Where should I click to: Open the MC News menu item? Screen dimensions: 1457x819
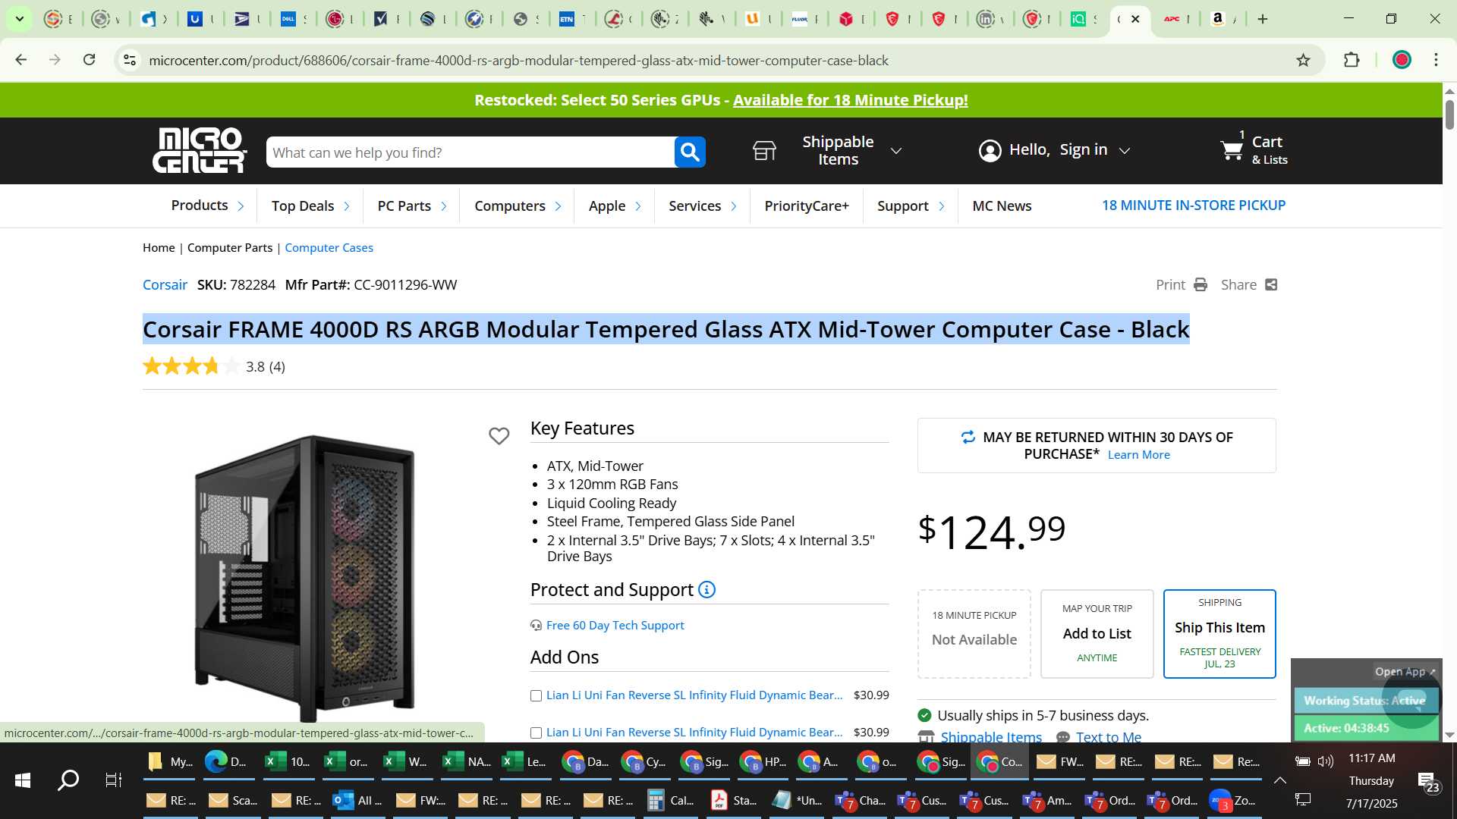[x=1002, y=206]
